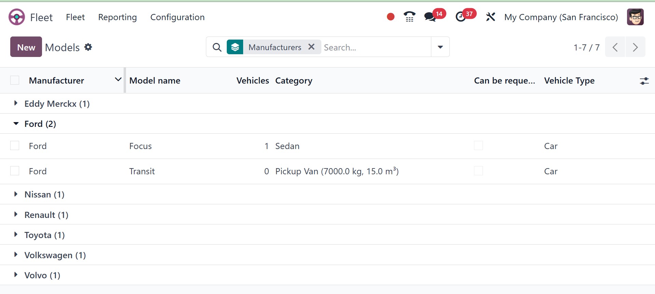Open the Fleet app home icon
655x294 pixels.
pyautogui.click(x=17, y=17)
